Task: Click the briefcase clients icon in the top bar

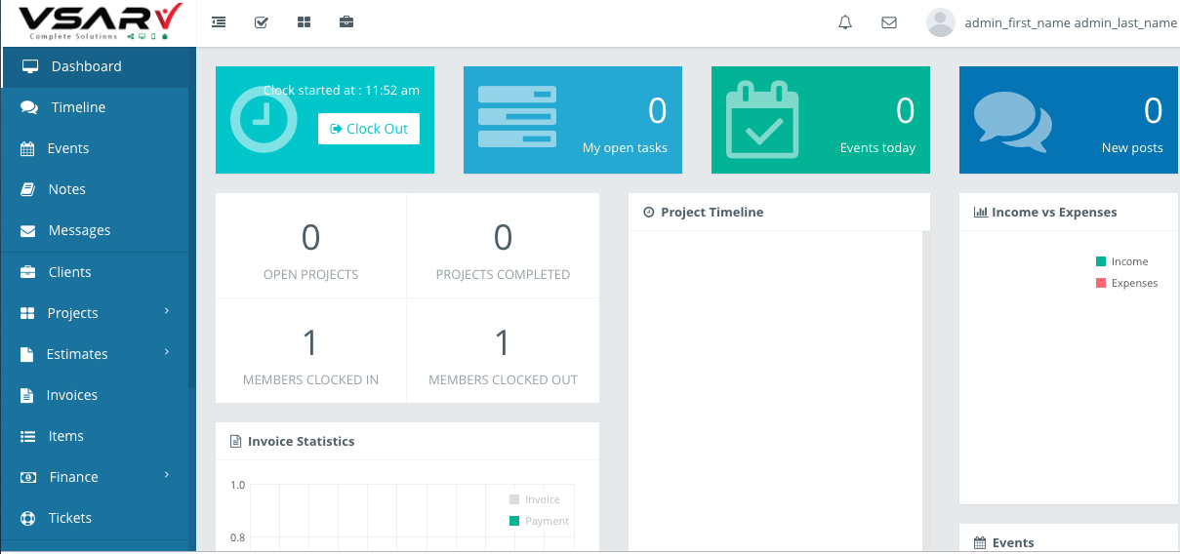Action: 346,22
